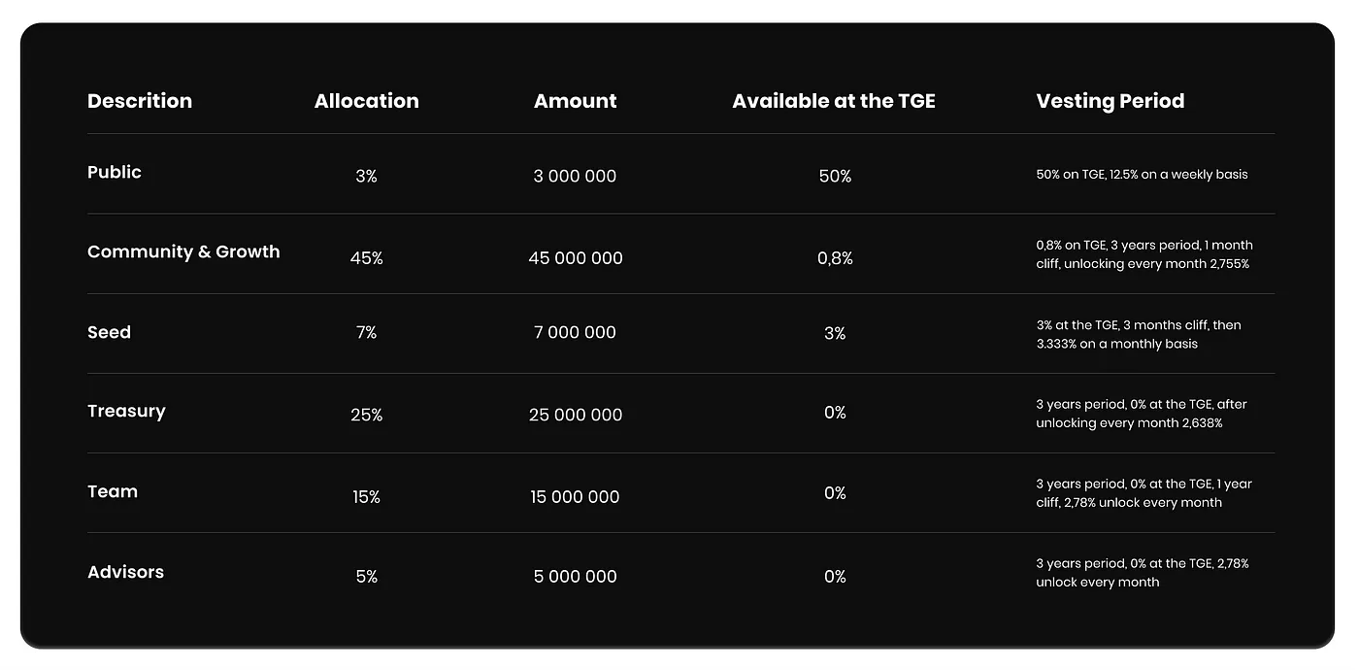Click the 5 000 000 Advisors amount
This screenshot has height=670, width=1359.
575,577
